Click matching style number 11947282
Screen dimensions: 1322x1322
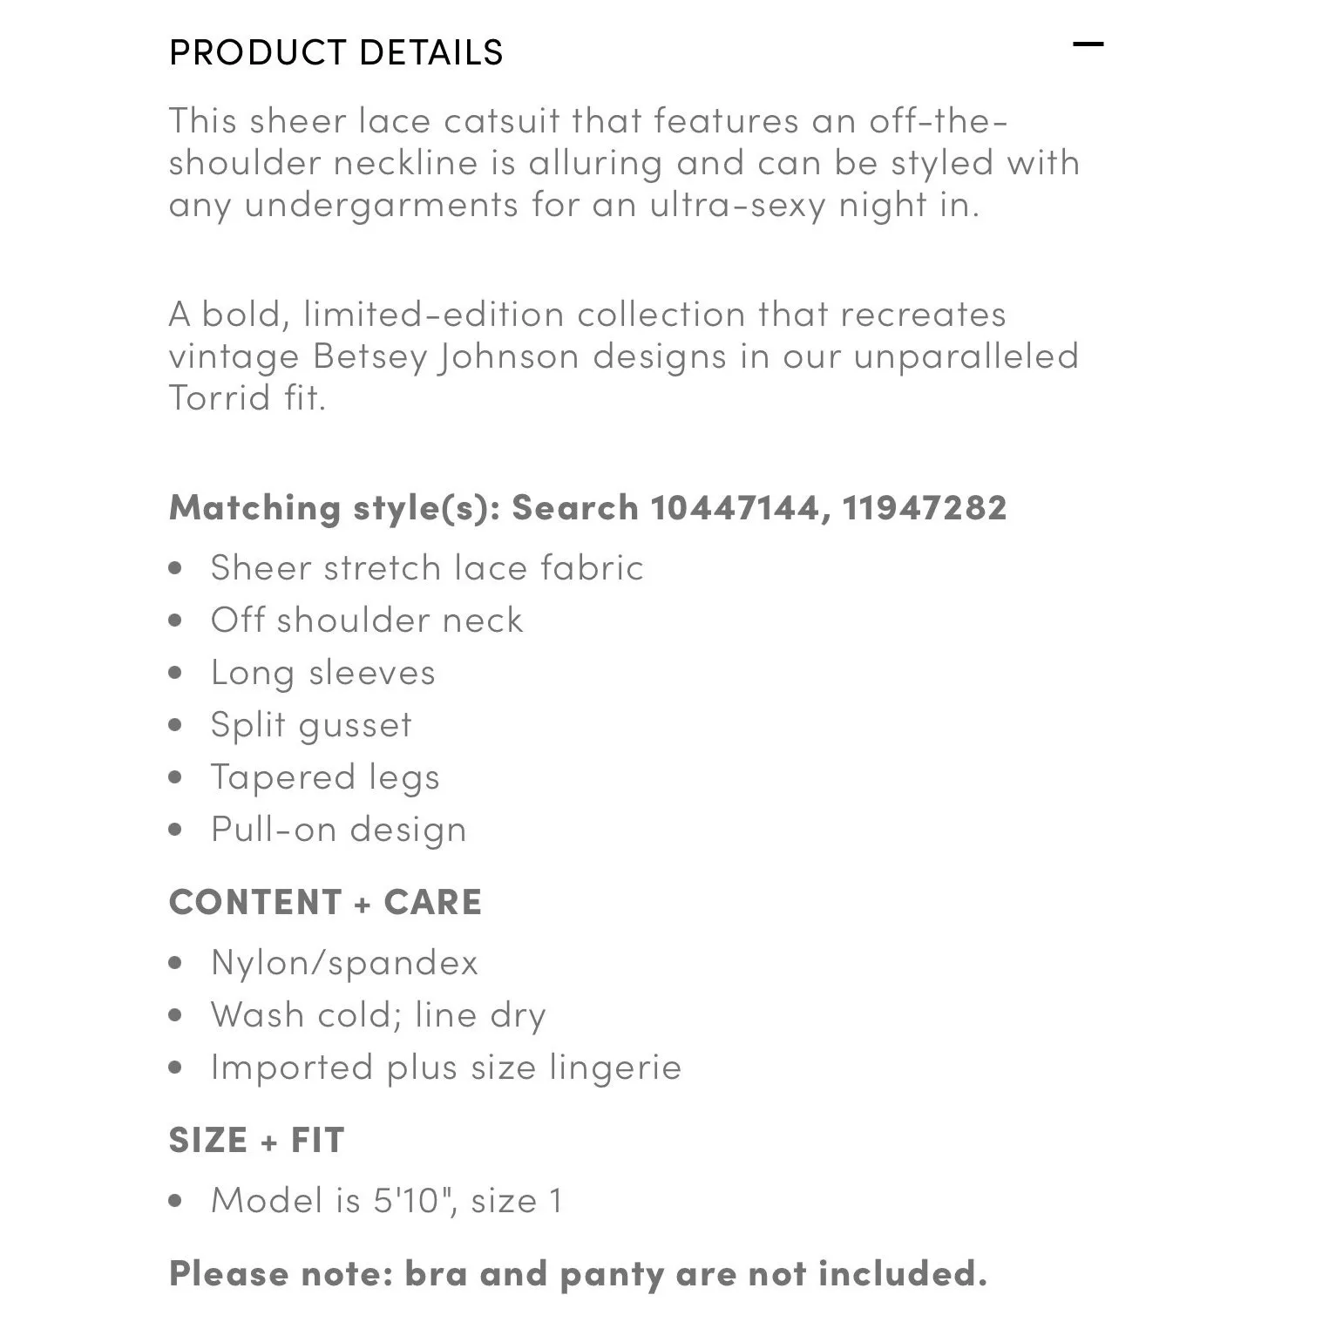tap(924, 507)
